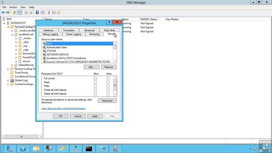The height and width of the screenshot is (153, 272).
Task: Click the new zone sheet toolbar icon
Action: [x=54, y=12]
